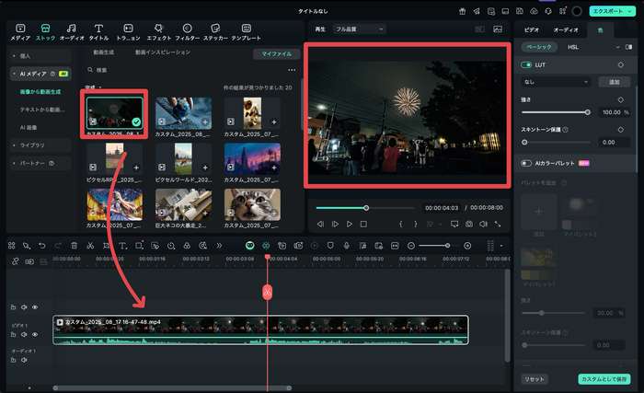Mute the ビデオ 1 track speaker
Viewport: 644px width, 393px height.
[x=24, y=335]
